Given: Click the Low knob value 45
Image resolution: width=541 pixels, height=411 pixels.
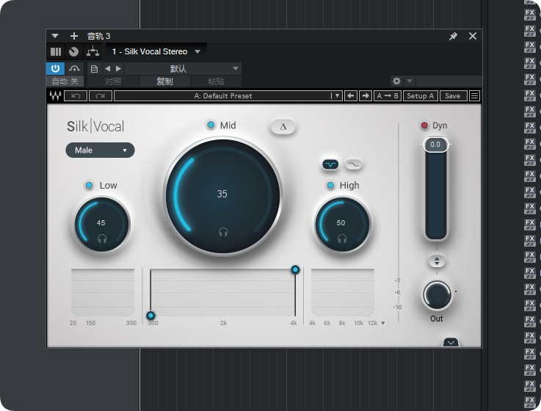Looking at the screenshot, I should point(101,222).
